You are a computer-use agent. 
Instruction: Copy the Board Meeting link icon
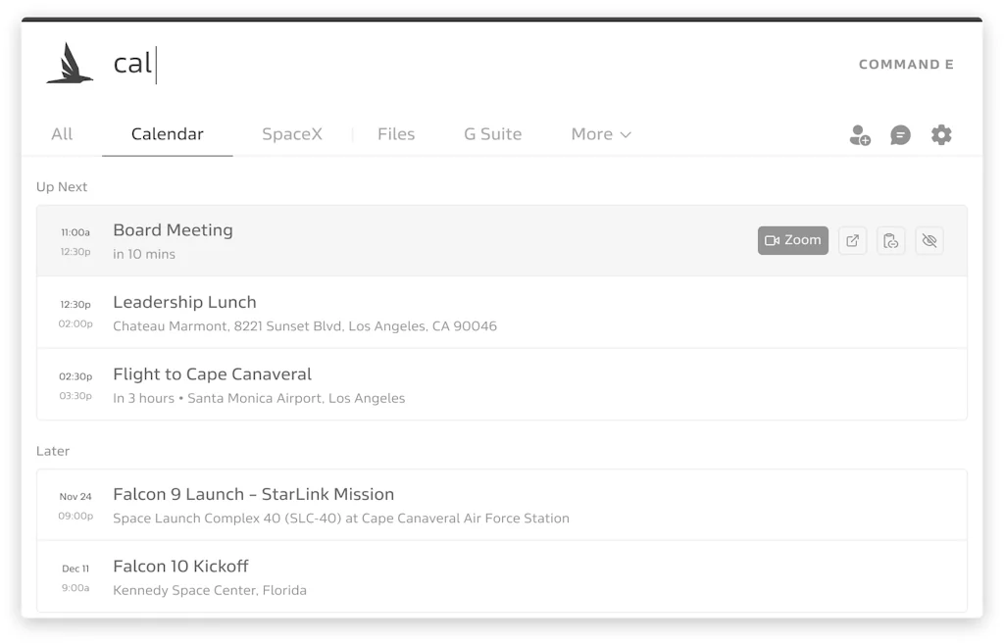(890, 241)
